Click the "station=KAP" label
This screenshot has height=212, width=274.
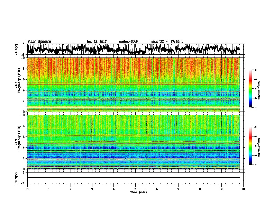click(128, 42)
